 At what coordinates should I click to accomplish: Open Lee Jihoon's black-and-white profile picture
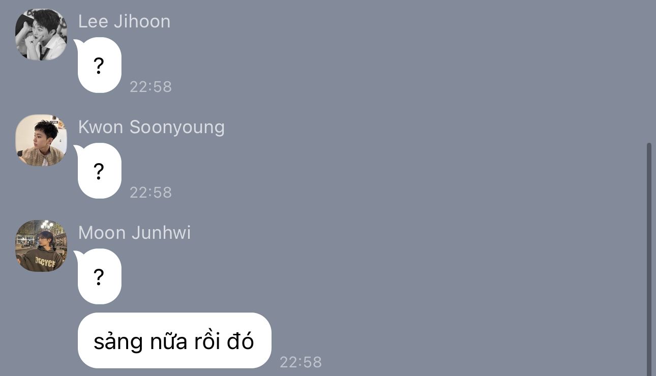pyautogui.click(x=41, y=35)
